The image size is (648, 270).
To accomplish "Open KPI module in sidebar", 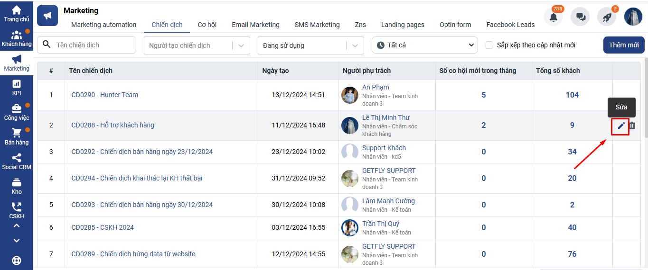I will click(17, 87).
